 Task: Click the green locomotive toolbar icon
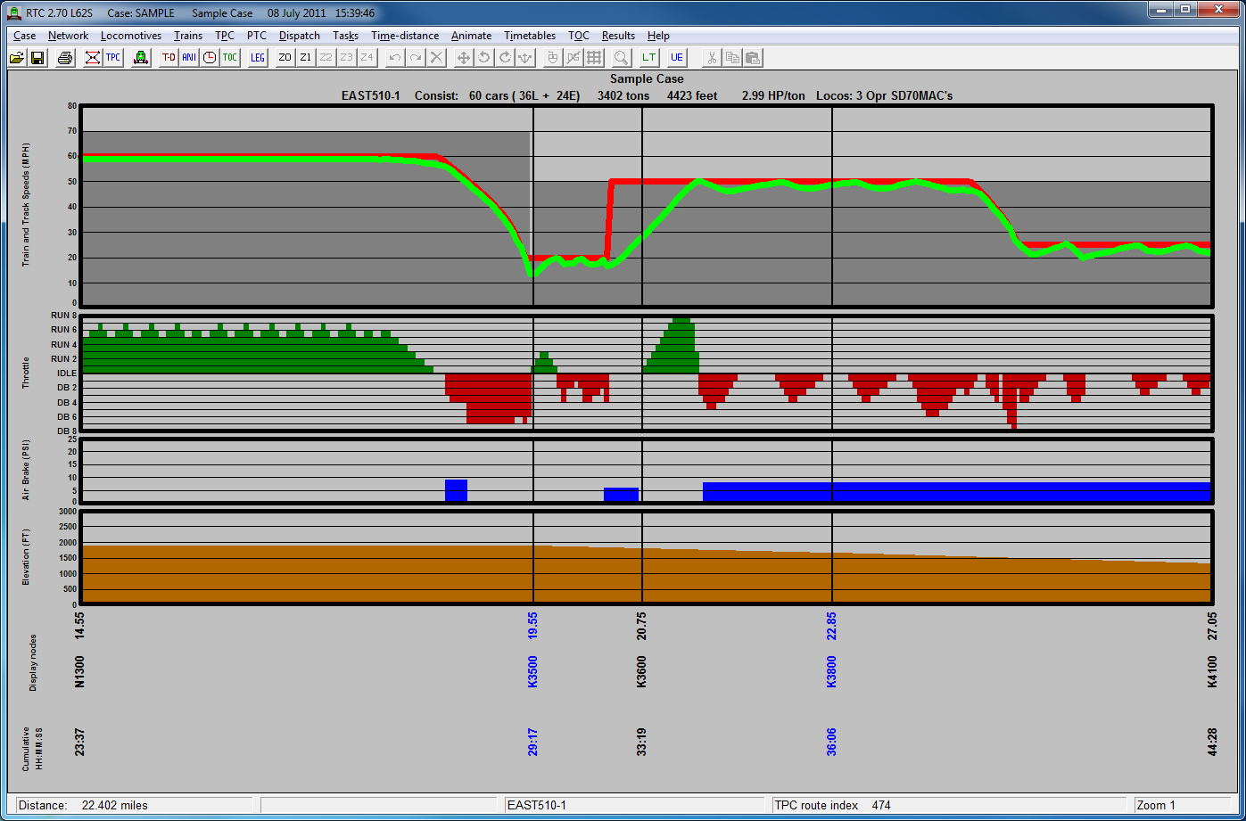(x=140, y=58)
